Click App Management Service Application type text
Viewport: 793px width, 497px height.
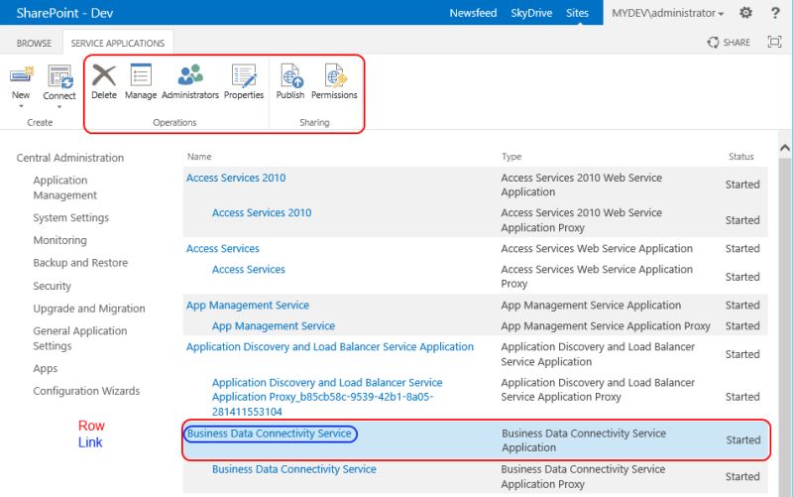click(x=591, y=306)
